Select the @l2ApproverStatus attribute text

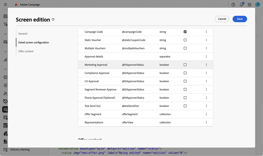133,90
